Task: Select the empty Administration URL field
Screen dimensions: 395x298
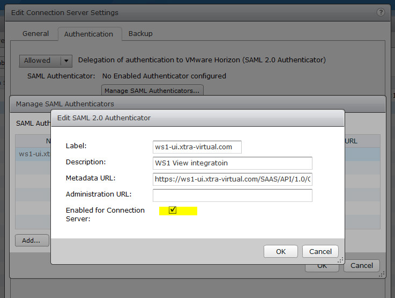Action: pos(232,195)
